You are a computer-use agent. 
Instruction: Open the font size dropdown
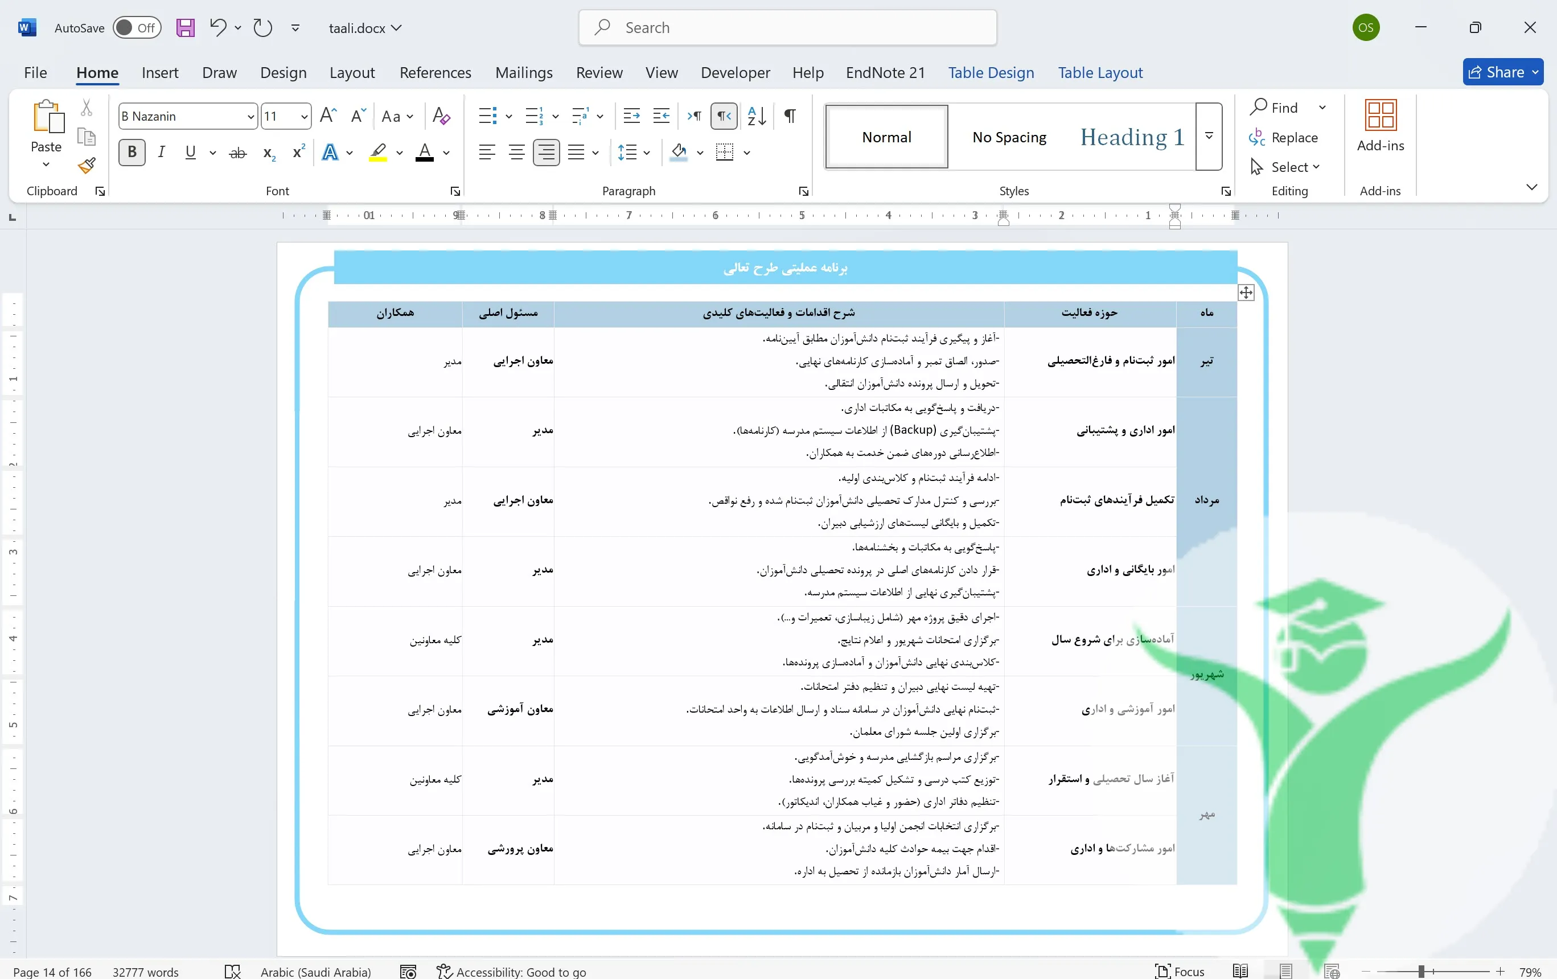[304, 116]
